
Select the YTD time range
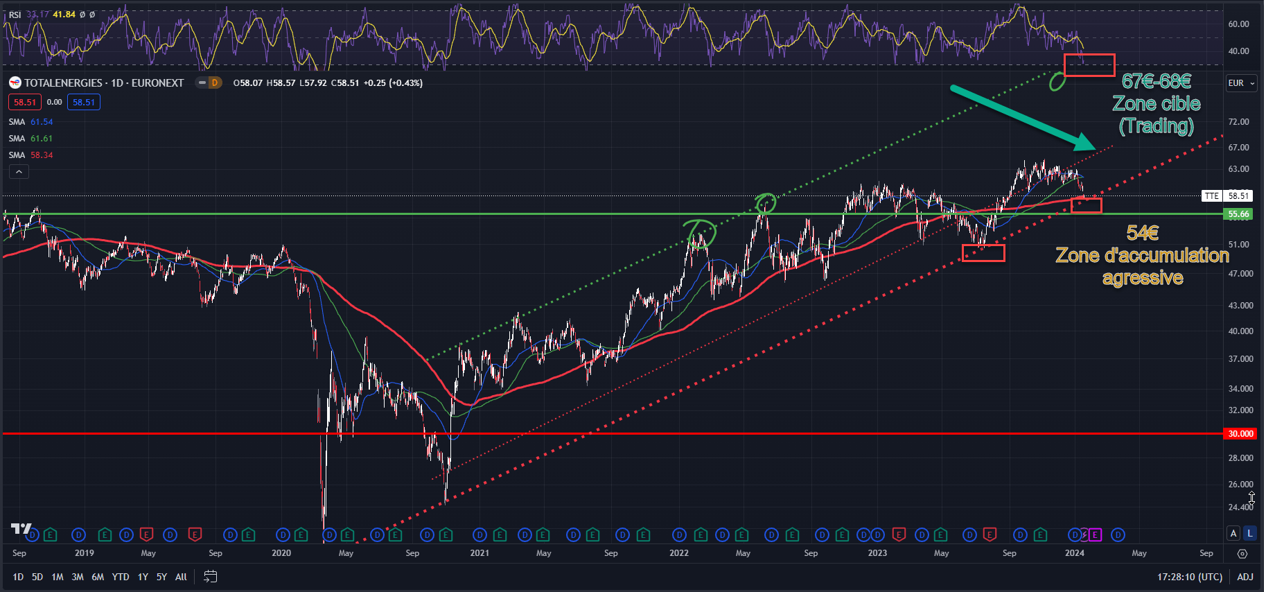[x=121, y=577]
